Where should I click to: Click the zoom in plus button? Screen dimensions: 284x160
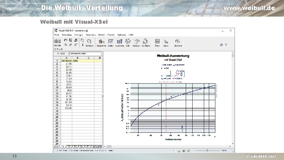(219, 151)
